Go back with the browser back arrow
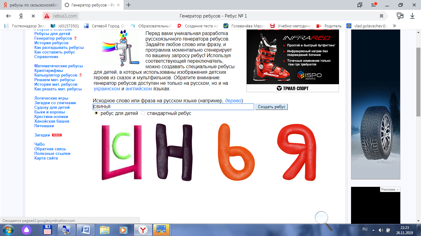This screenshot has height=236, width=421. point(9,16)
